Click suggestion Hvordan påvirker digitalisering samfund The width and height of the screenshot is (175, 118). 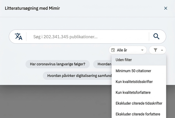click(x=77, y=76)
